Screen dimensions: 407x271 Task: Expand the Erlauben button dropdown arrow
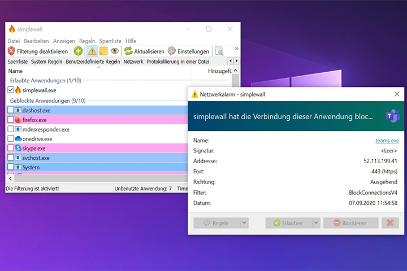coord(316,223)
